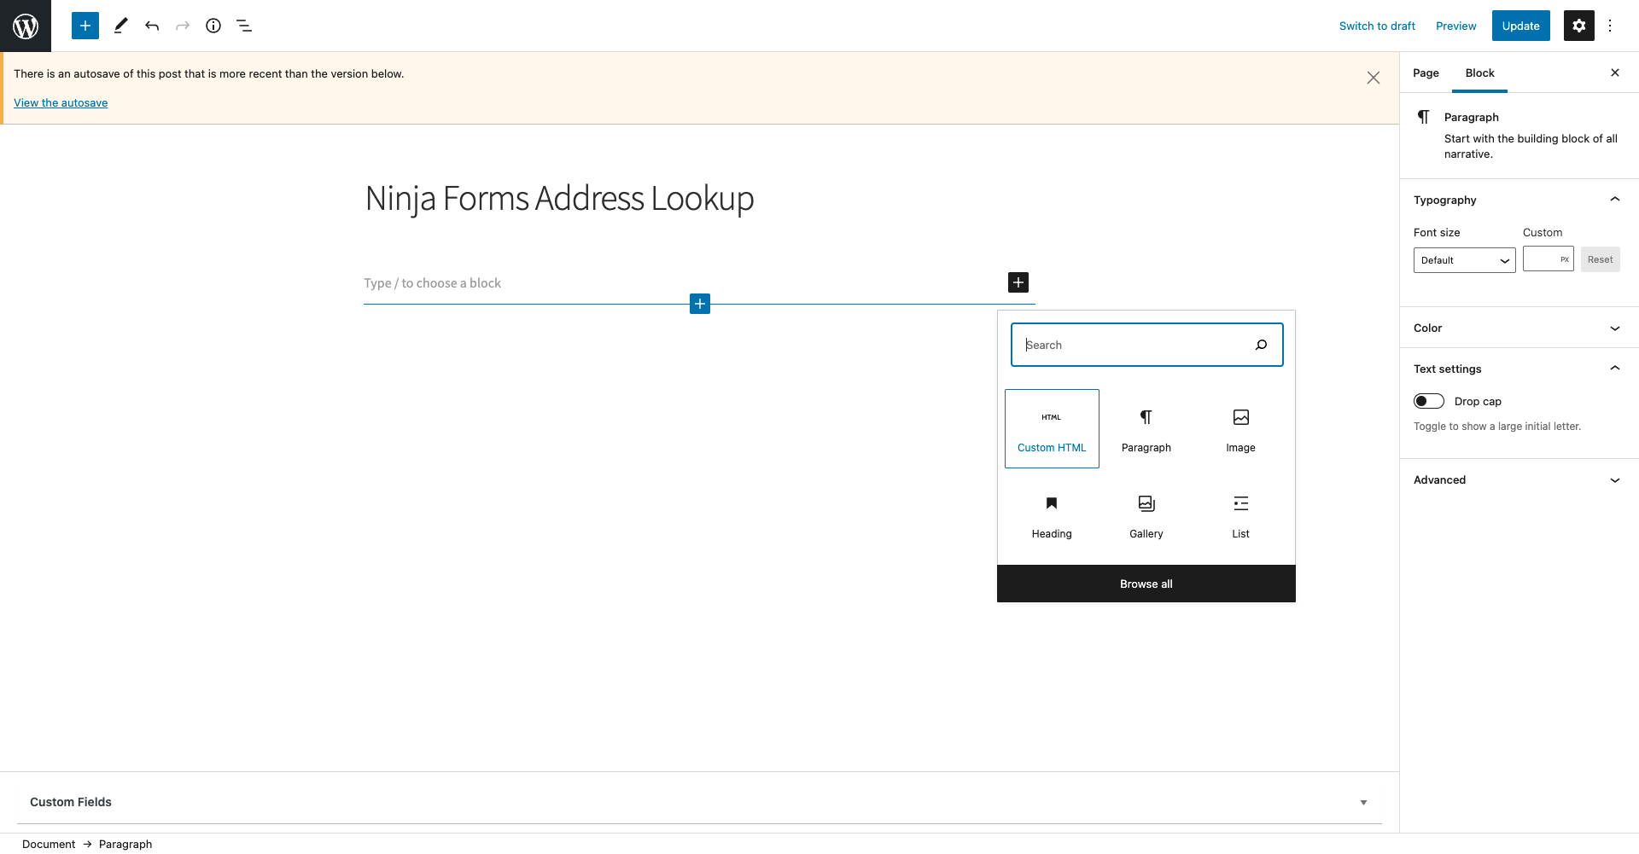Open the Details info icon

213,26
